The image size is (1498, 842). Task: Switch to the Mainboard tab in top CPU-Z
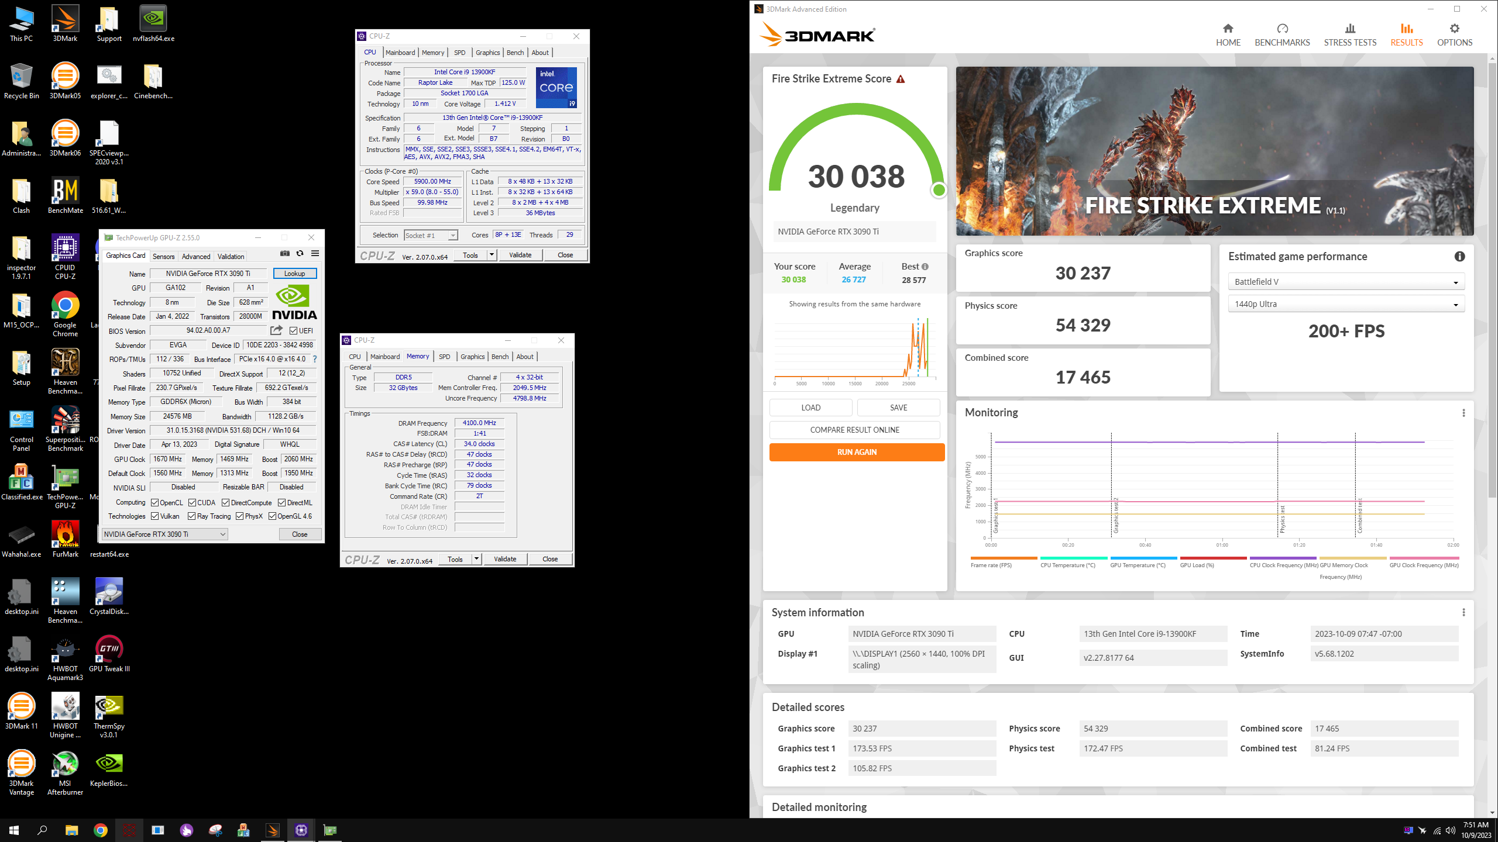click(x=400, y=53)
